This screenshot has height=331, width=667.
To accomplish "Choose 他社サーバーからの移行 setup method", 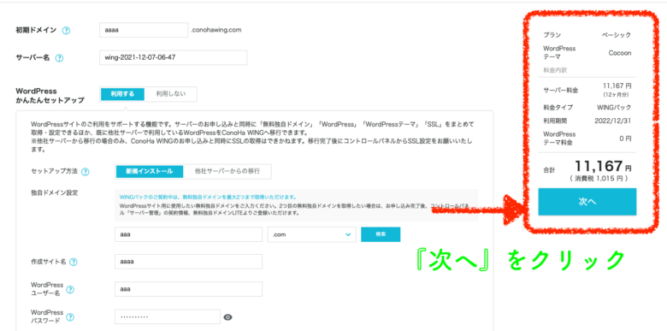I will [x=227, y=171].
